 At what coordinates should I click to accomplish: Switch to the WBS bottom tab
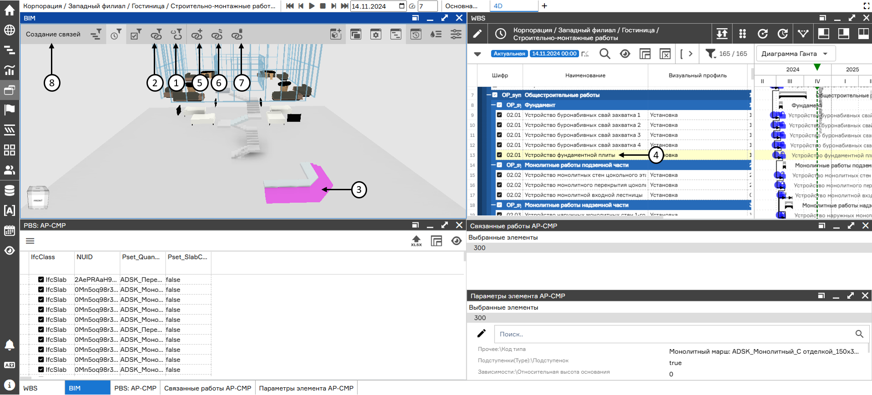pos(42,388)
